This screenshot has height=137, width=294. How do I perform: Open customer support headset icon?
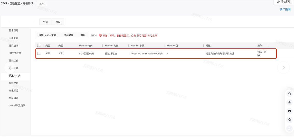289,94
